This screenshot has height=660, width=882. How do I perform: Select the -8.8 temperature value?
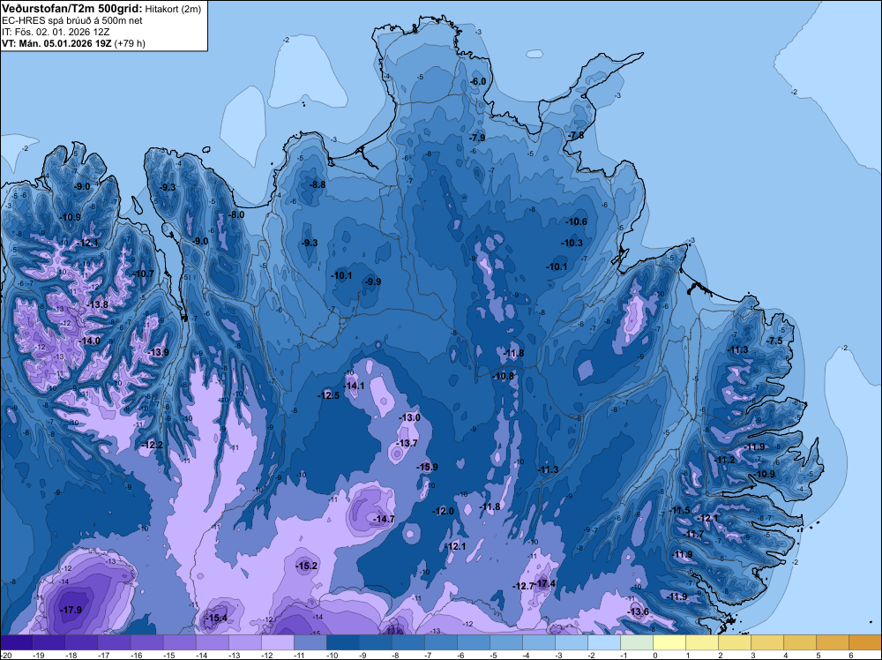click(318, 184)
